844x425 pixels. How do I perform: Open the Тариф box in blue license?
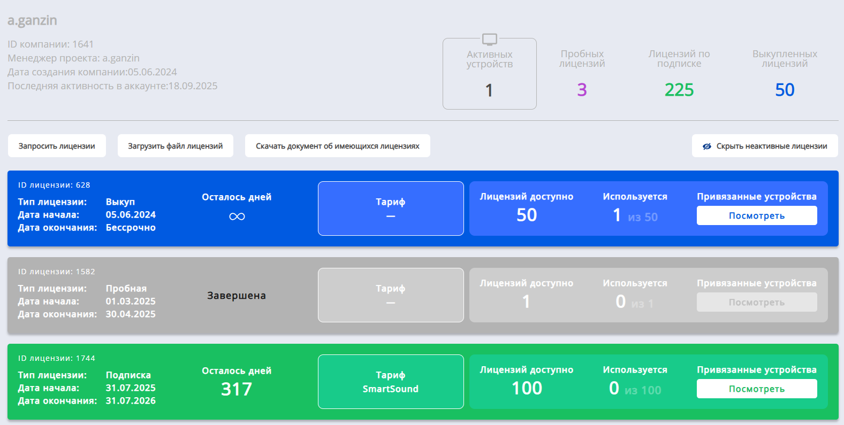[x=391, y=208]
